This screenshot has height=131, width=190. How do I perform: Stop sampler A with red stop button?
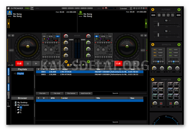click(161, 104)
